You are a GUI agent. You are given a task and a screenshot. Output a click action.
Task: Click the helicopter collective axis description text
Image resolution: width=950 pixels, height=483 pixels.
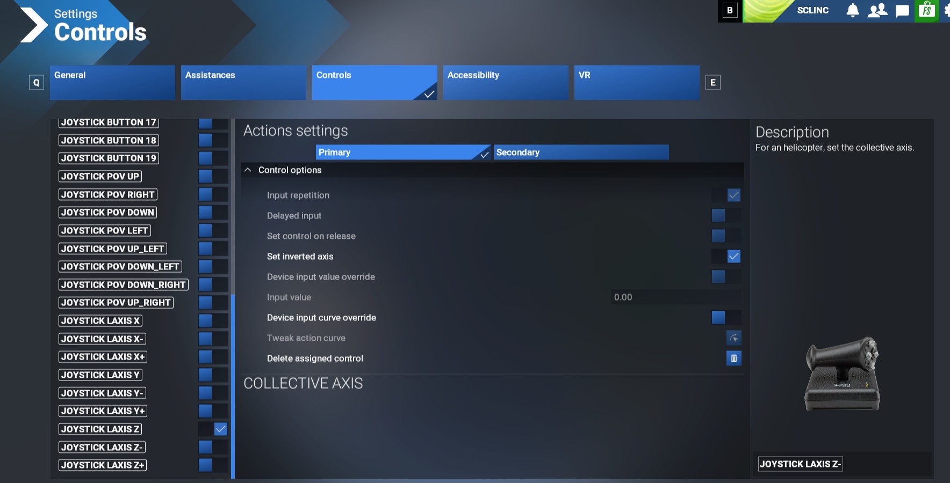coord(834,148)
